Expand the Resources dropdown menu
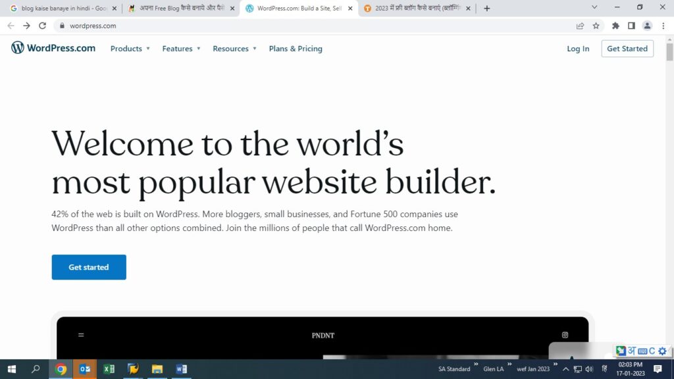The width and height of the screenshot is (674, 379). [x=234, y=49]
